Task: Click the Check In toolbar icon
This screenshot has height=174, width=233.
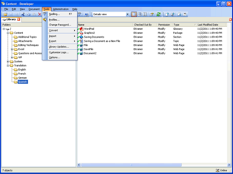Action: (x=167, y=14)
